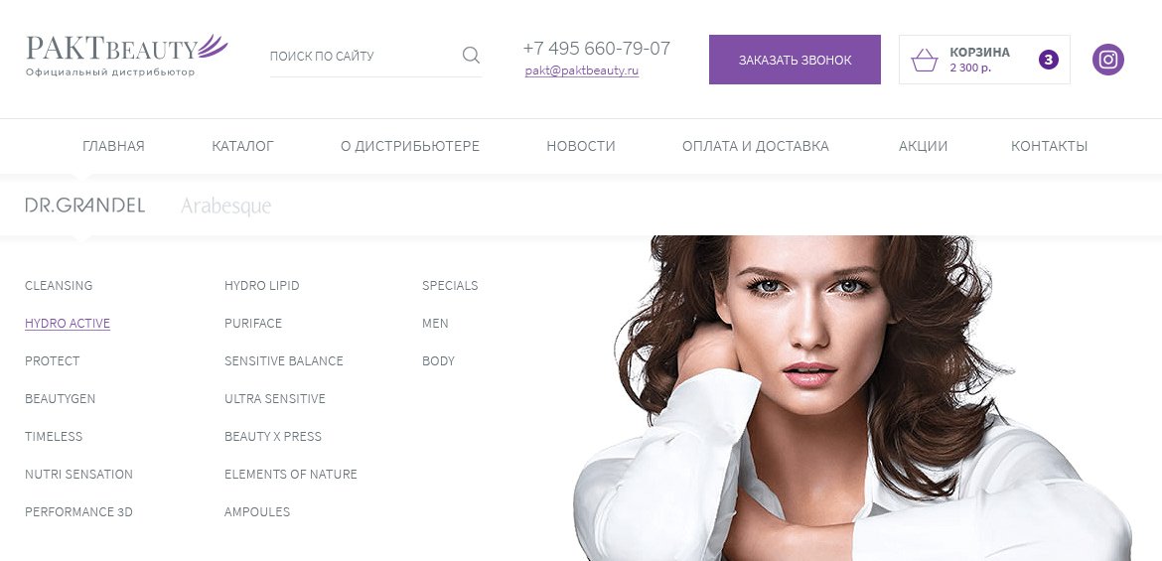Open the Hydro Active category
Screen dimensions: 1162x561
point(68,323)
